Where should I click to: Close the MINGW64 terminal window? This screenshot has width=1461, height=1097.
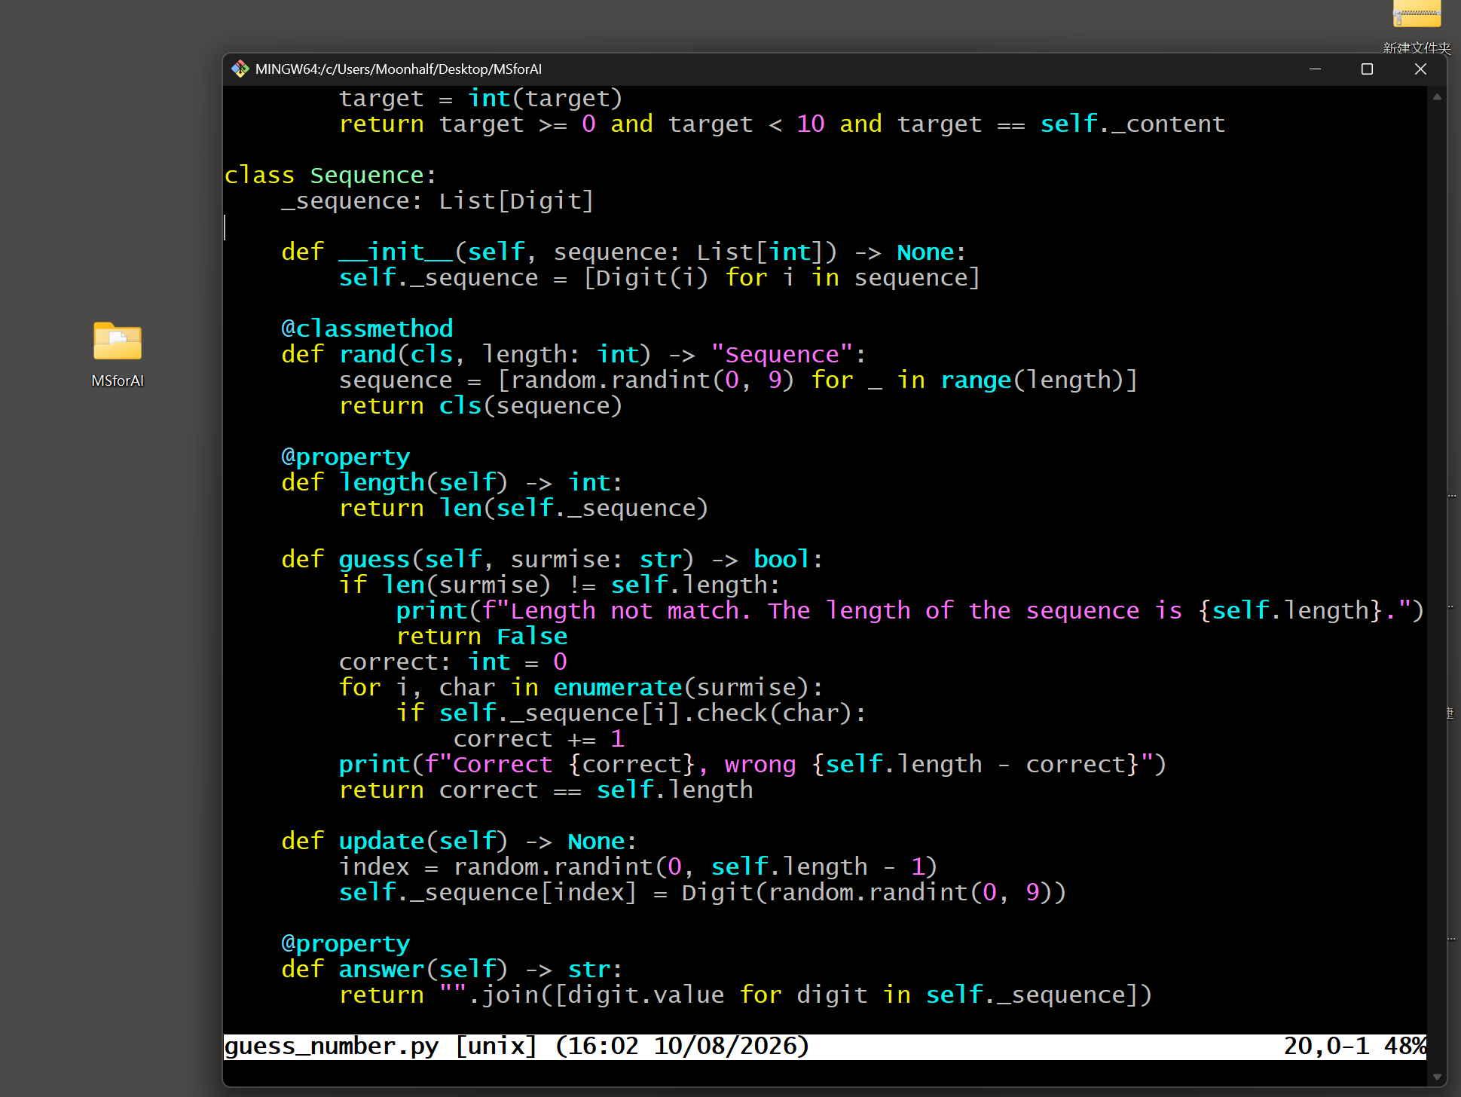1420,69
